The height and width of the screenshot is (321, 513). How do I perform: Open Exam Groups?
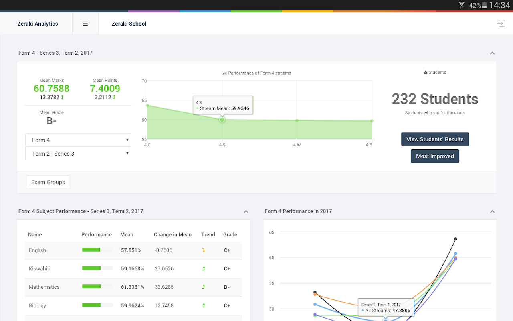pos(48,182)
